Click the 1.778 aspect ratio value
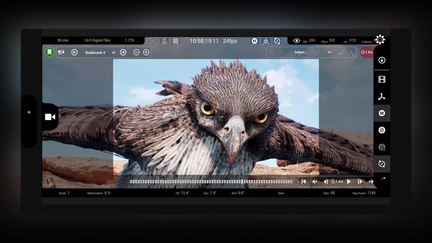The image size is (432, 243). pos(129,40)
